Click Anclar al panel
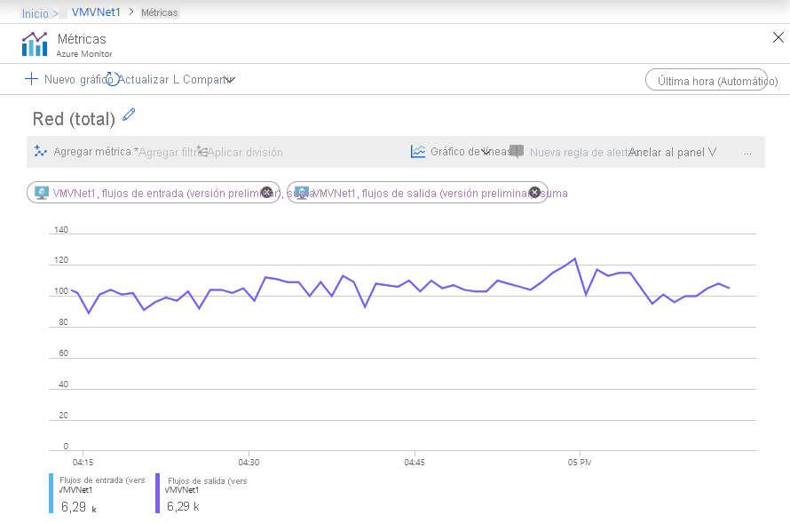This screenshot has height=523, width=790. [x=668, y=152]
